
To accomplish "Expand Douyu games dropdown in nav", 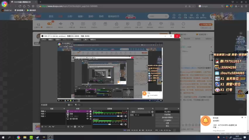I will point(91,16).
